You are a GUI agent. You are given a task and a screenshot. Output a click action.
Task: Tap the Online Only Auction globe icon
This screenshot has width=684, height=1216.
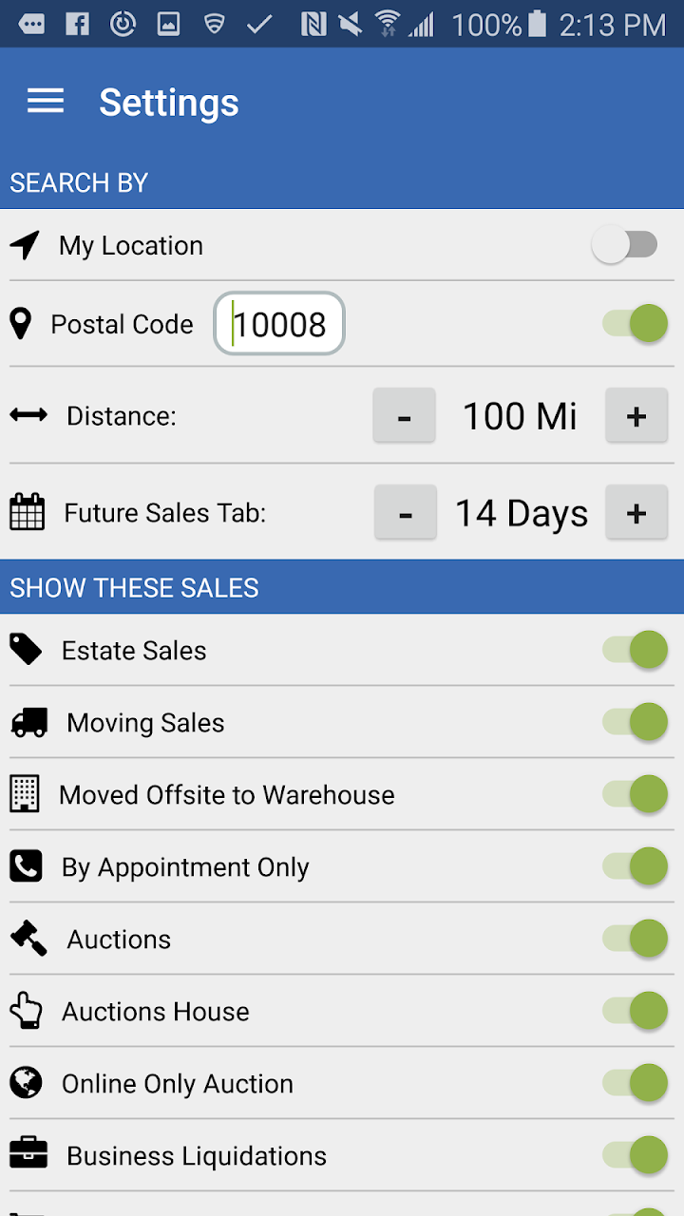pyautogui.click(x=26, y=1083)
